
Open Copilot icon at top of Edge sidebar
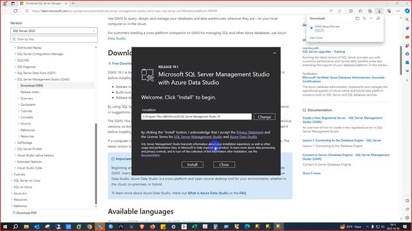tap(407, 11)
